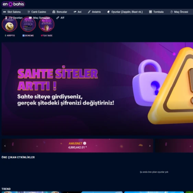Click the Aff chain link icon
The image size is (193, 193).
pos(58,18)
